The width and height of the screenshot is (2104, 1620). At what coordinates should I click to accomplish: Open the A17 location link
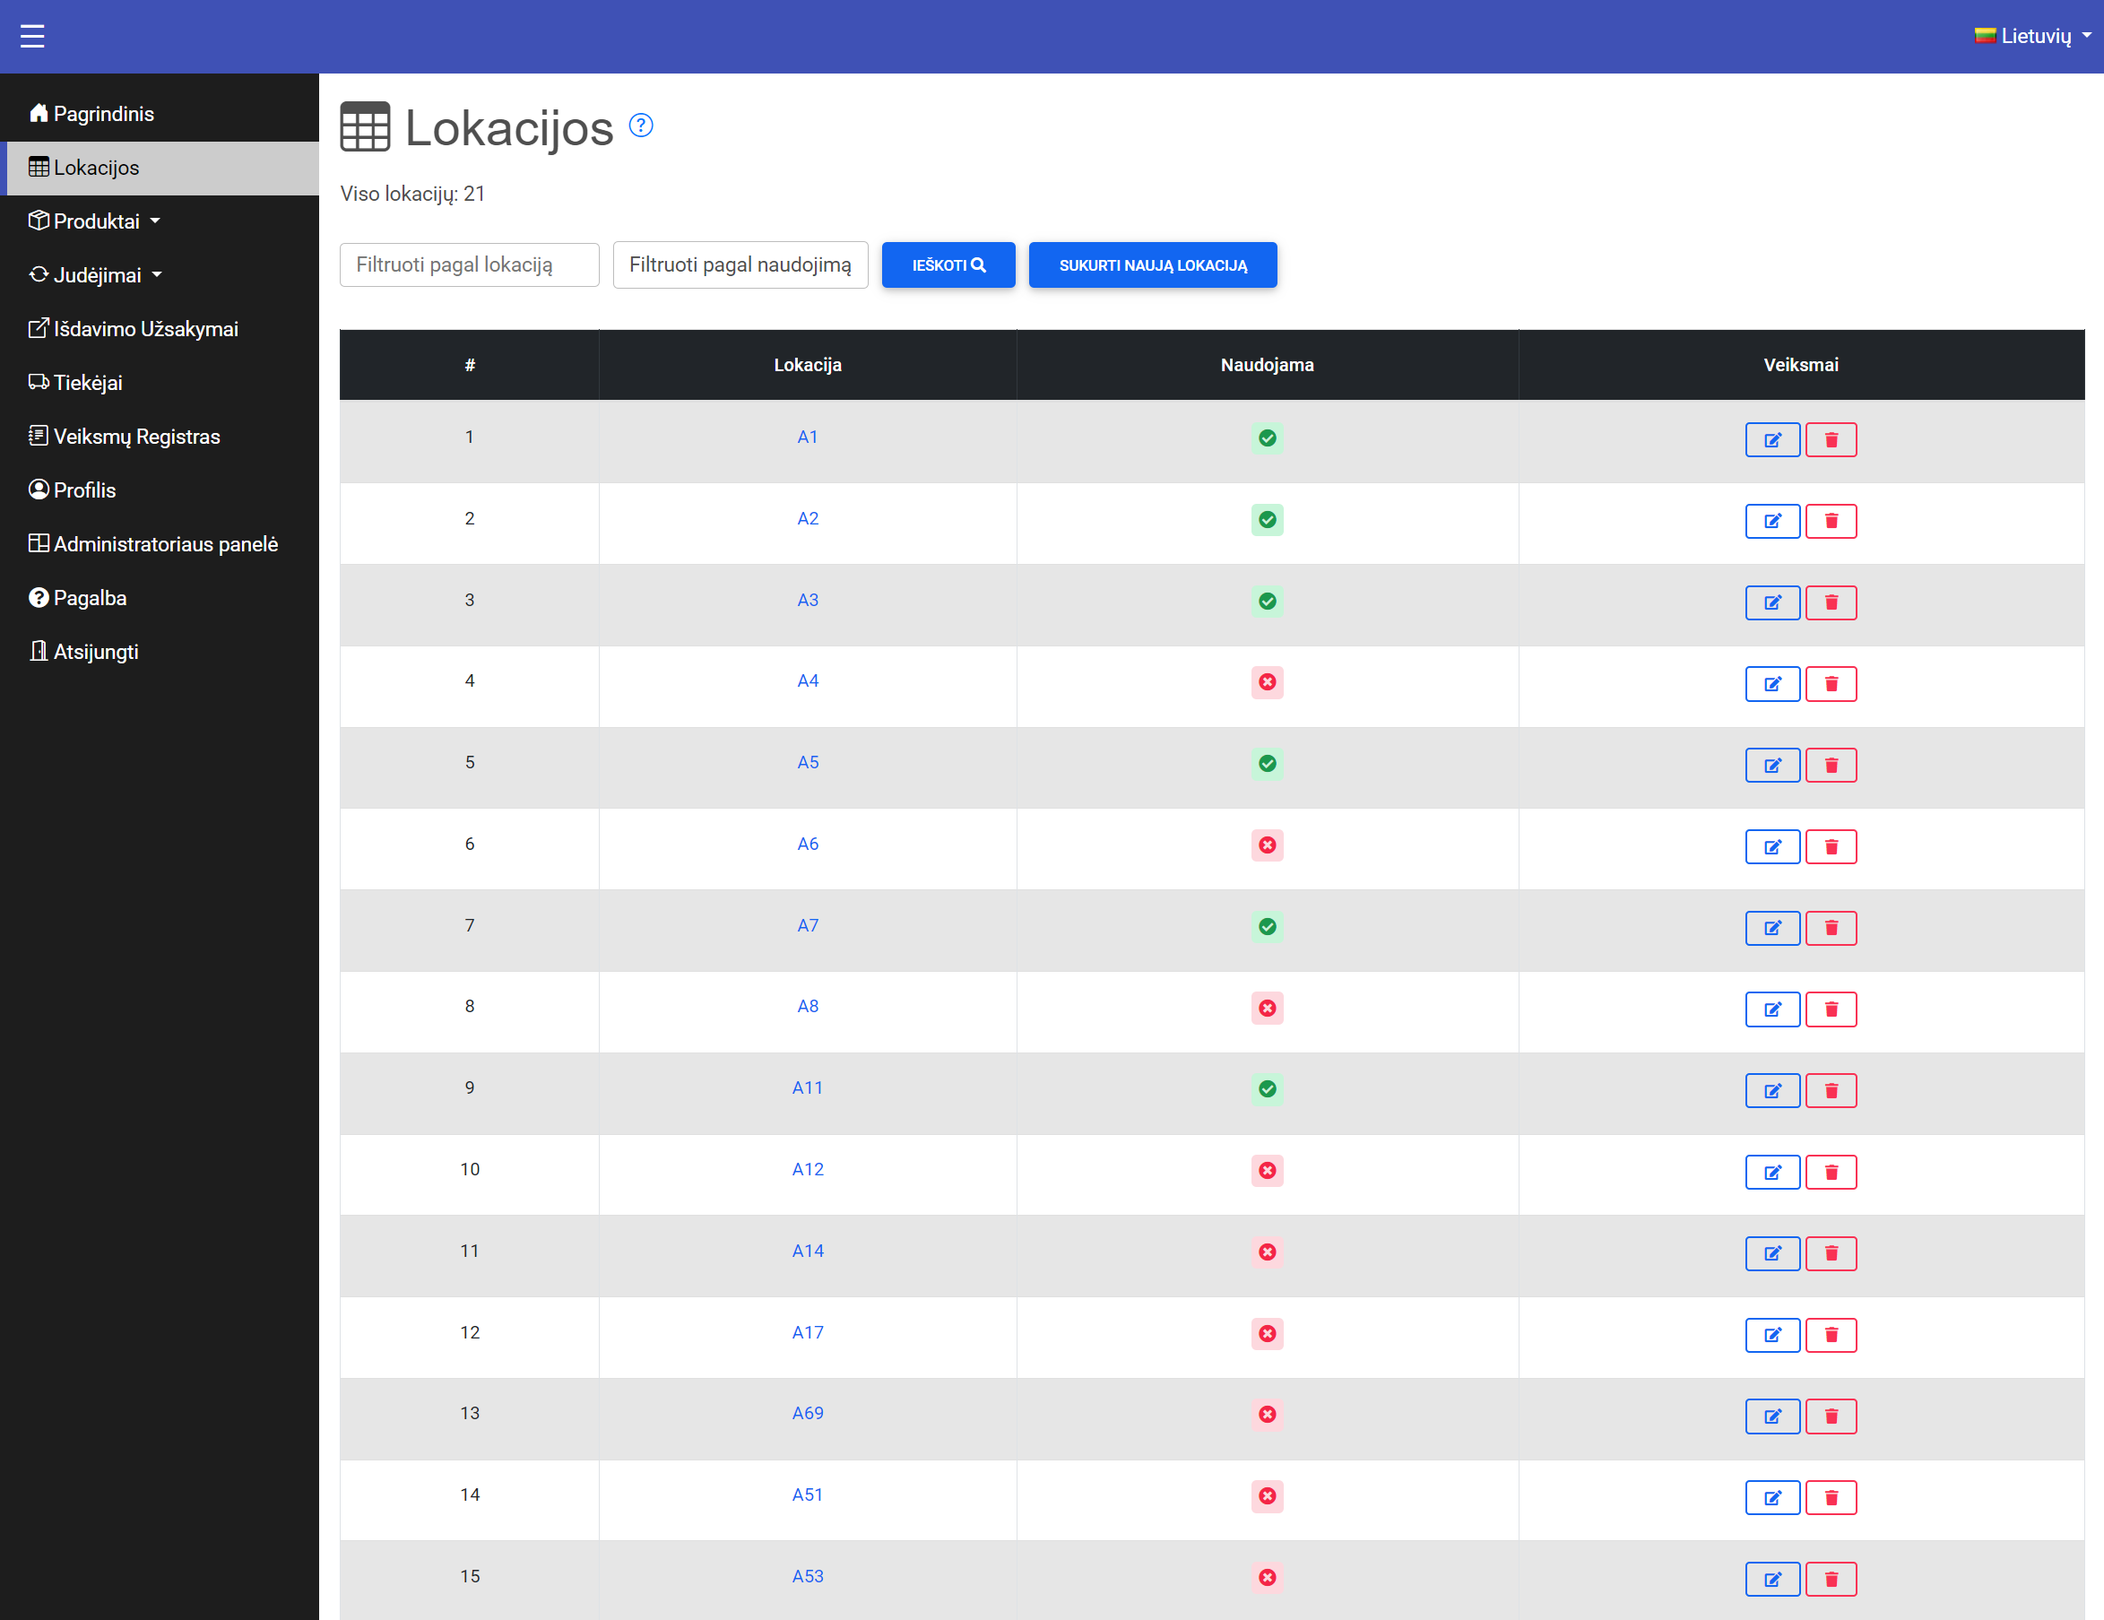[x=808, y=1332]
